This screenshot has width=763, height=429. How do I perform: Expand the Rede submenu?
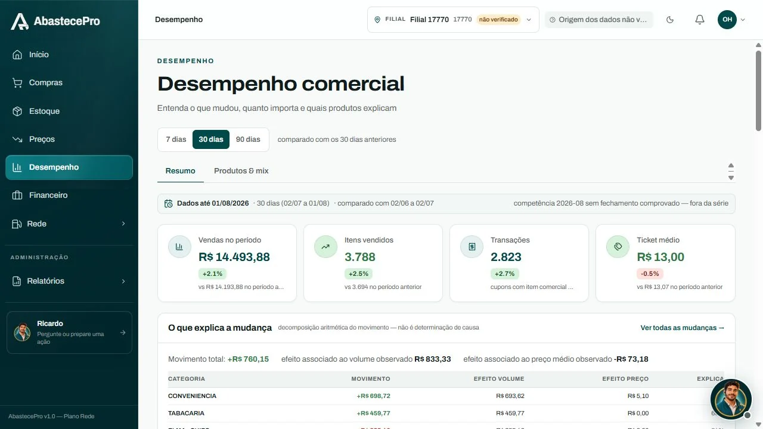[x=69, y=224]
